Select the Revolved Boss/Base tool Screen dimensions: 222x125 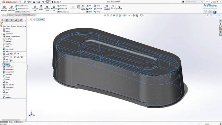(11, 8)
